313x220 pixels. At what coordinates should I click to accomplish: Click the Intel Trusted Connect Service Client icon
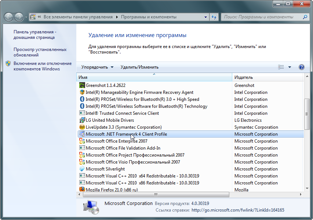tap(82, 113)
